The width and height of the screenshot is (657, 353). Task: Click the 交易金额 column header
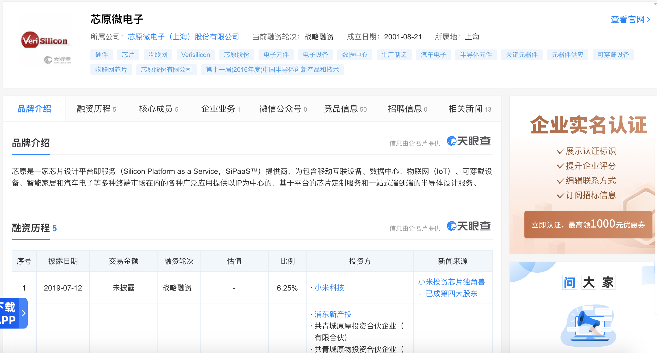click(124, 261)
